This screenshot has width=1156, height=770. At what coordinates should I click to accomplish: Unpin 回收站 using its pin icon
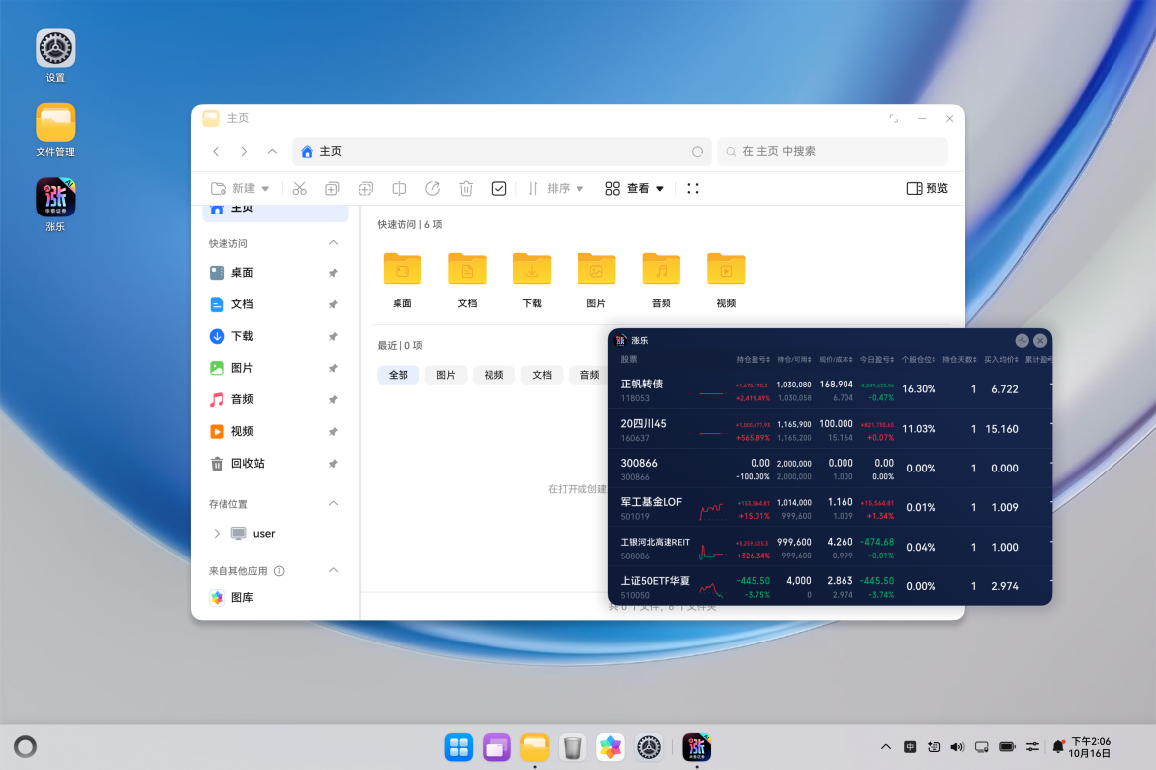click(x=333, y=464)
